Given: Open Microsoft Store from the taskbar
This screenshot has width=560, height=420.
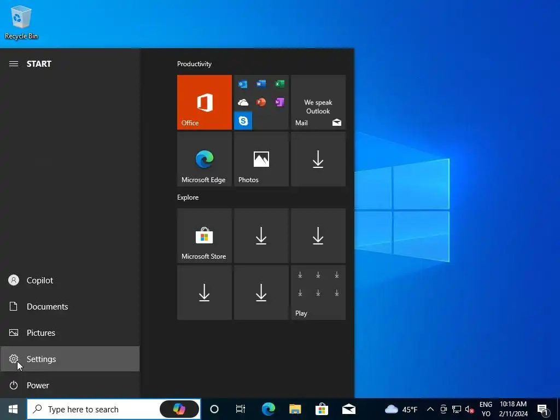Looking at the screenshot, I should [322, 409].
